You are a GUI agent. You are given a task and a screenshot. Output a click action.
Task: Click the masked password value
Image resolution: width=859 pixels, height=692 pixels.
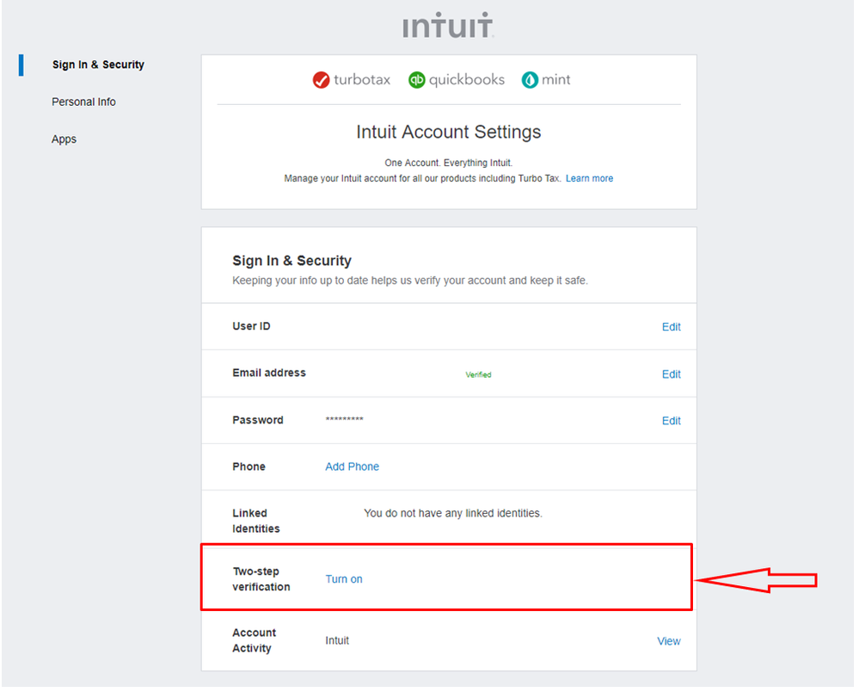[344, 421]
